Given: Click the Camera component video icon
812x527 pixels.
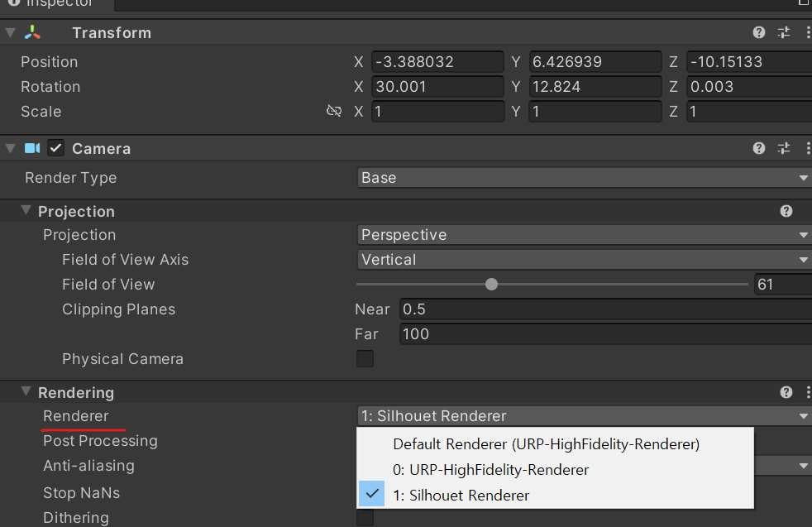Looking at the screenshot, I should pyautogui.click(x=32, y=149).
